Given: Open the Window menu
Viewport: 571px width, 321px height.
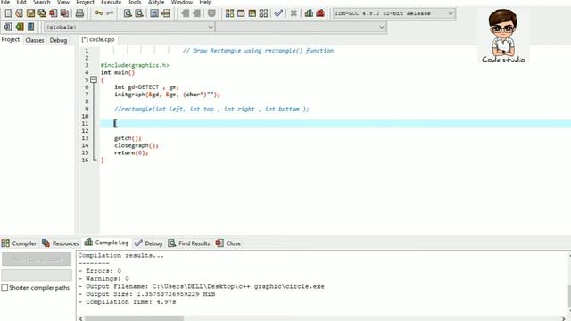Looking at the screenshot, I should pos(182,2).
